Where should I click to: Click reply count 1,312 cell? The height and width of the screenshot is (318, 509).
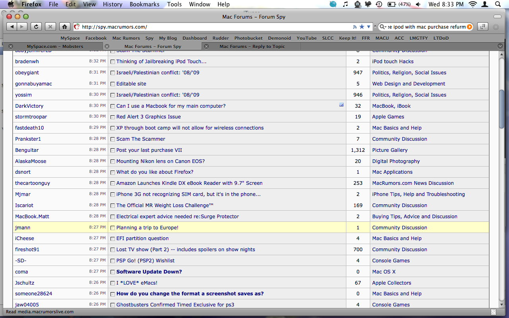[358, 150]
